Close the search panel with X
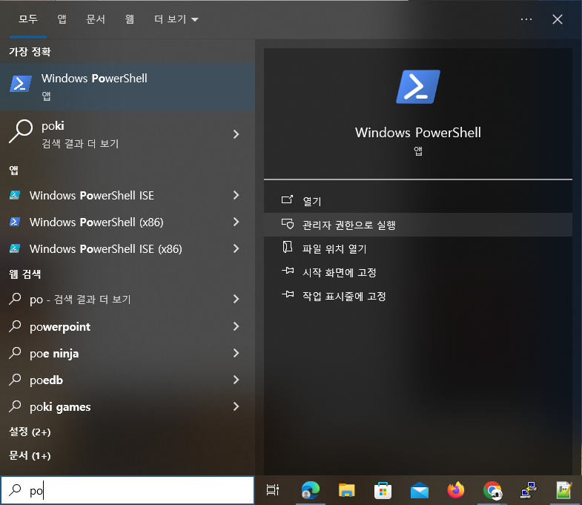Viewport: 582px width, 505px height. click(x=557, y=19)
